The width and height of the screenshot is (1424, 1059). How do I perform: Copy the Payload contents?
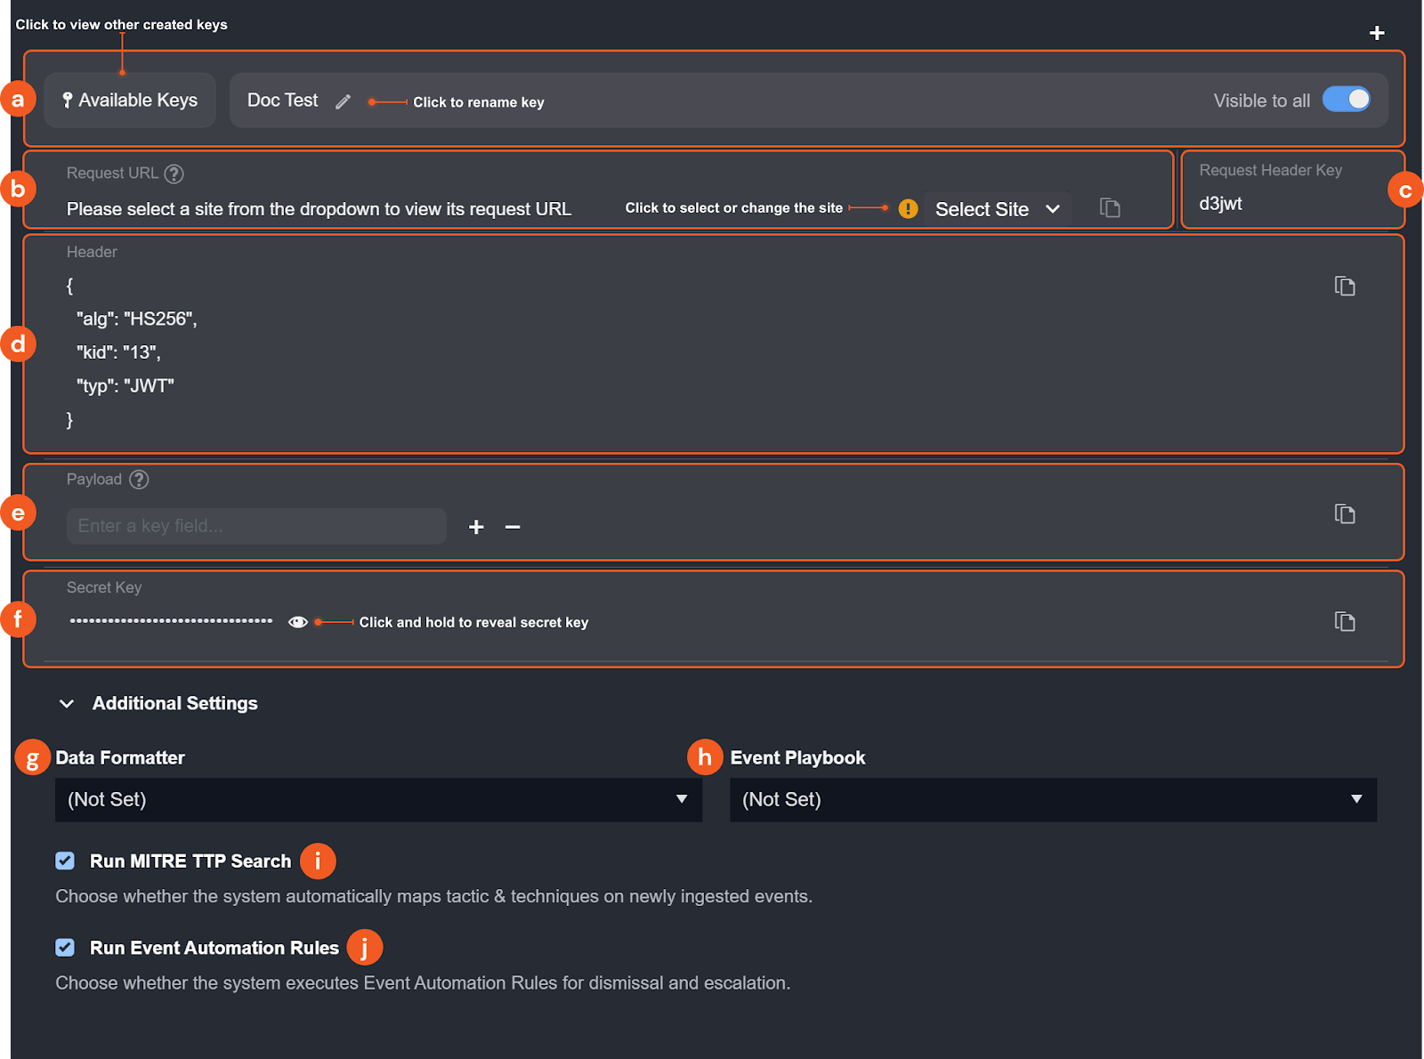[x=1345, y=514]
